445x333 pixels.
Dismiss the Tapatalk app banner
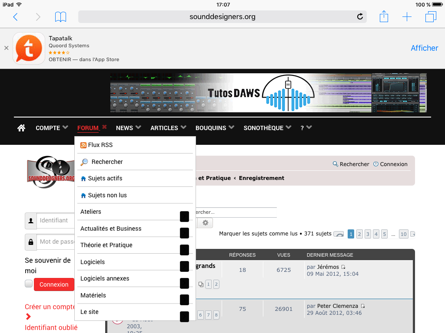point(6,48)
